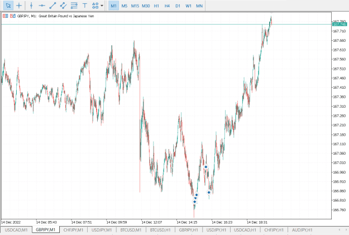Open the BTCUSD,M1 chart tab
This screenshot has width=349, height=235.
point(131,229)
